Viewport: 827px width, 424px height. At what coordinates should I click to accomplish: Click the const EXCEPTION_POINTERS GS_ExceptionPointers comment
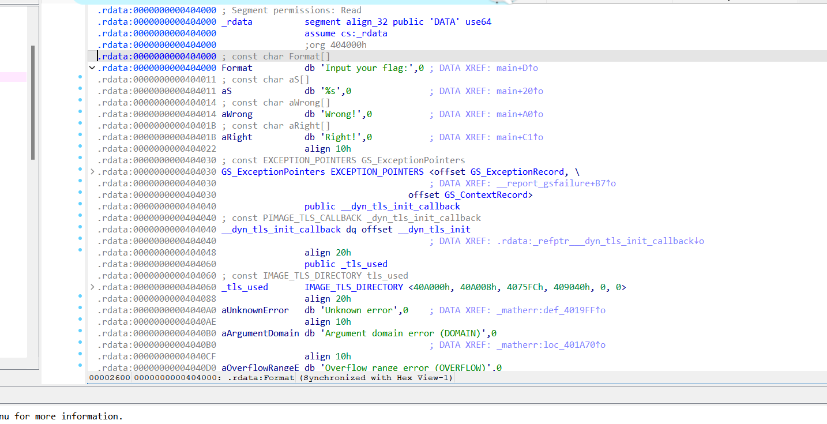point(343,160)
